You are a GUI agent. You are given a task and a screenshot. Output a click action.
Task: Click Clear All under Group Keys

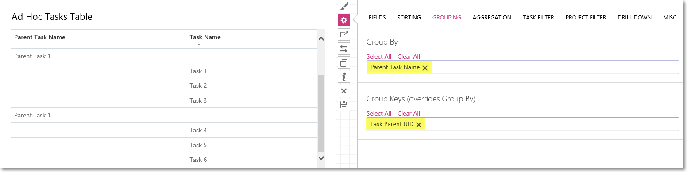tap(409, 113)
